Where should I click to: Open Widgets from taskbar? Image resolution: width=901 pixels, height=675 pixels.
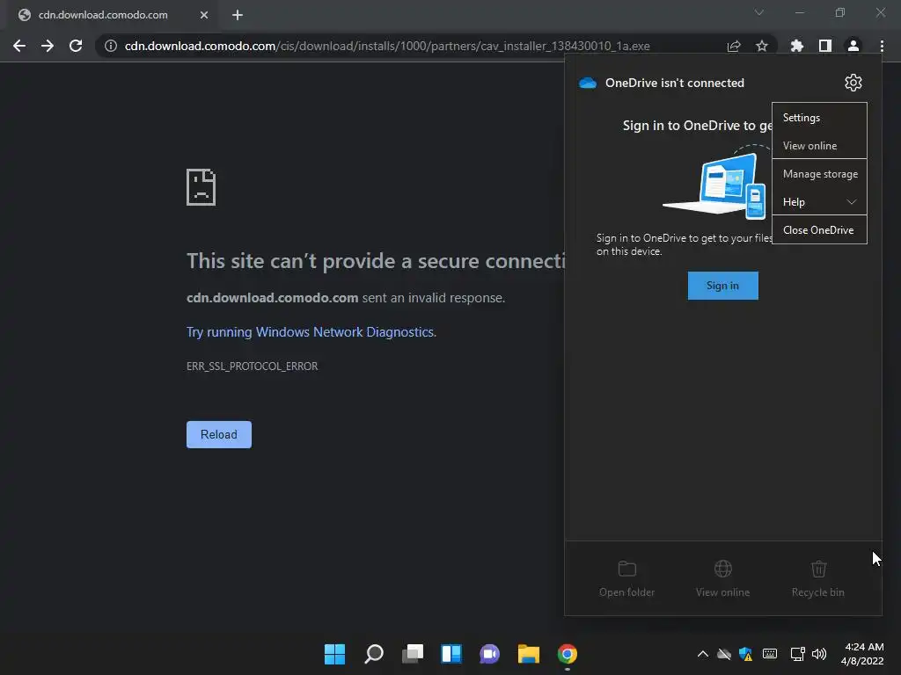pyautogui.click(x=451, y=654)
